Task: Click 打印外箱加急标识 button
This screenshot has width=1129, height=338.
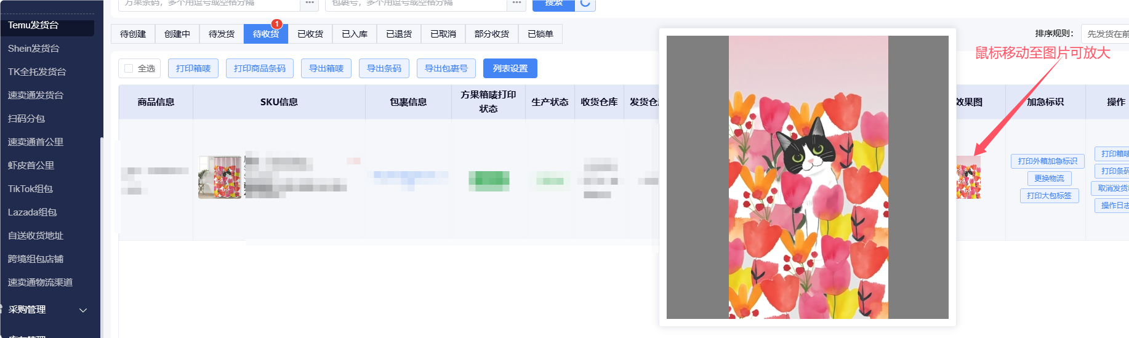Action: tap(1047, 161)
